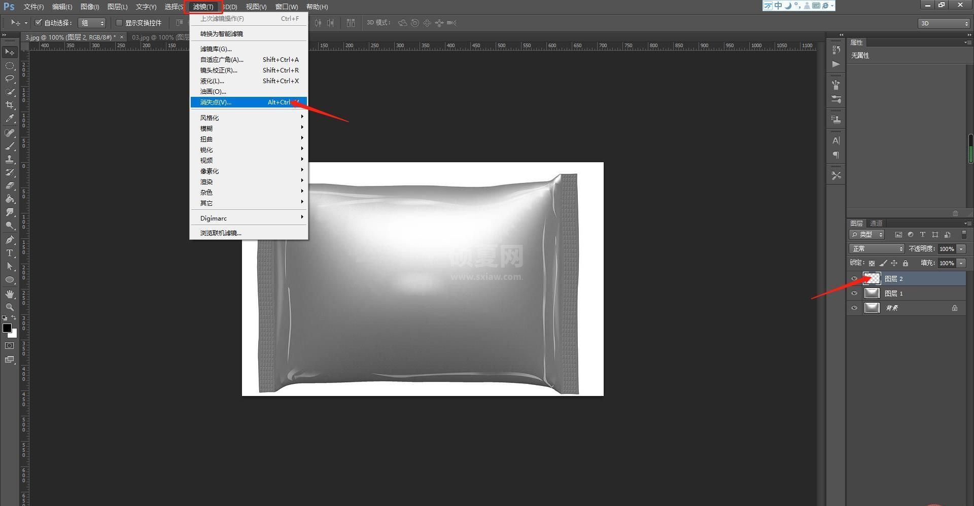Hide the 背景 layer
This screenshot has height=506, width=974.
[854, 308]
